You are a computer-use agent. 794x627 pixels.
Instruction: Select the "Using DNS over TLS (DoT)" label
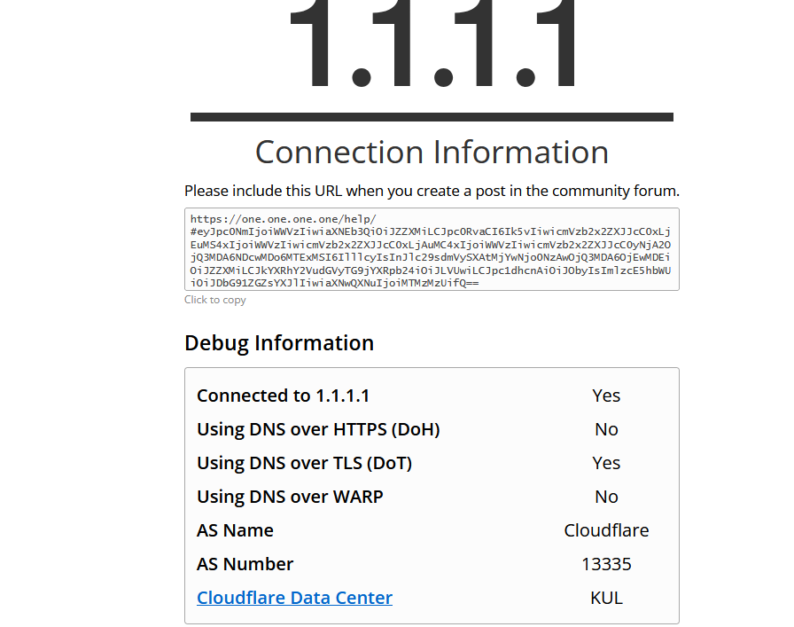click(x=304, y=463)
